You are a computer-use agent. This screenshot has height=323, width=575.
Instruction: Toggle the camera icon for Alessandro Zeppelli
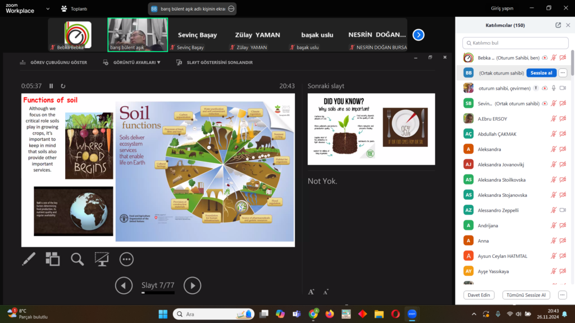(x=563, y=210)
